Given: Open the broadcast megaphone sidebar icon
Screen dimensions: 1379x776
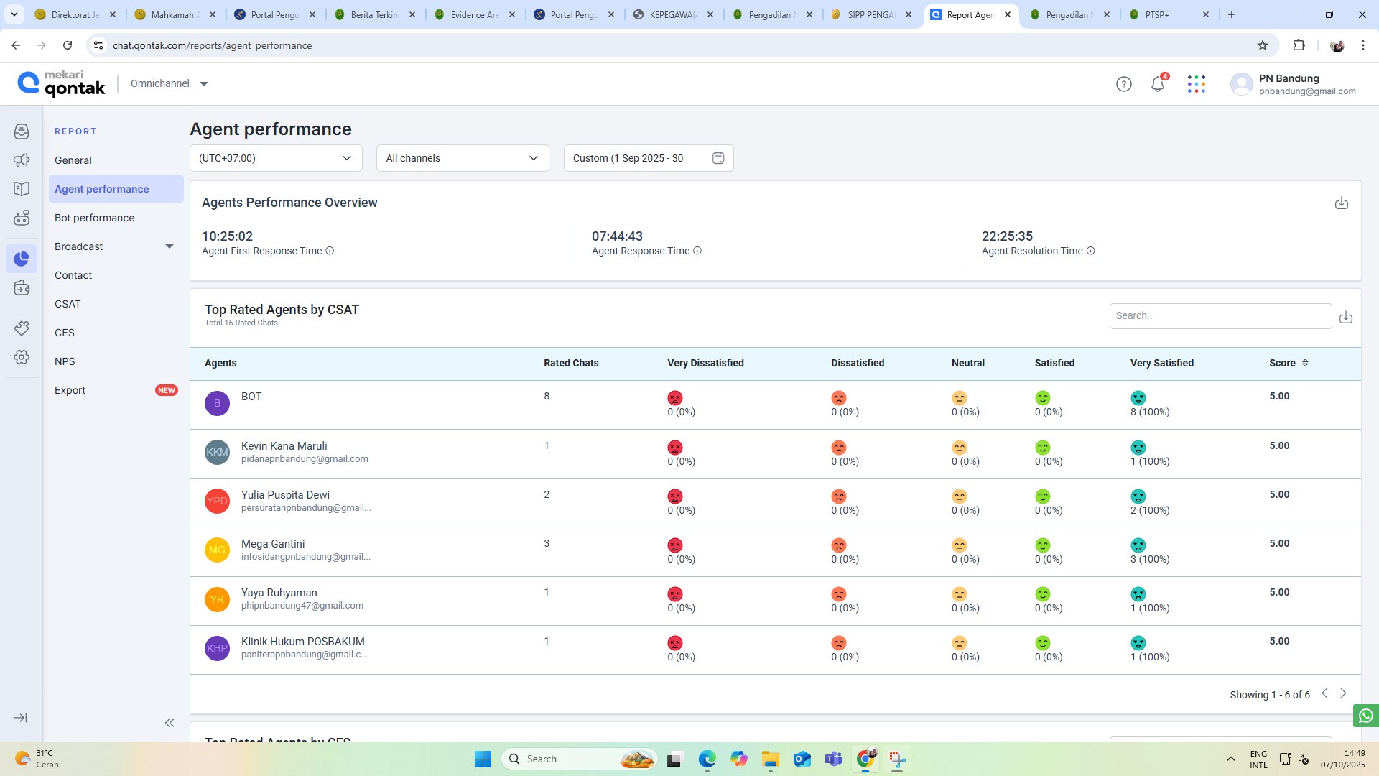Looking at the screenshot, I should [x=22, y=160].
